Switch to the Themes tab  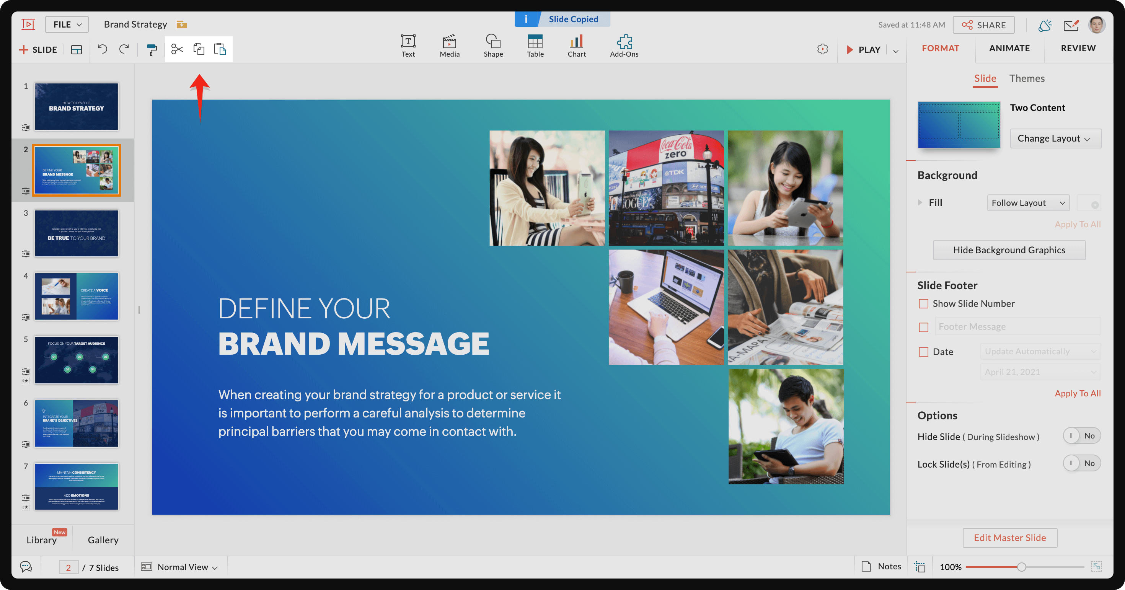(x=1026, y=78)
